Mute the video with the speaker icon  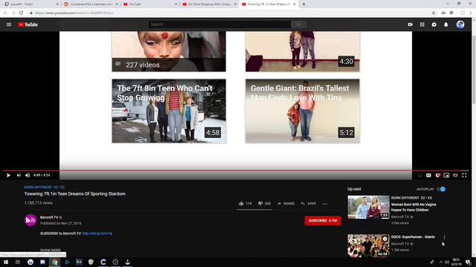click(x=28, y=175)
